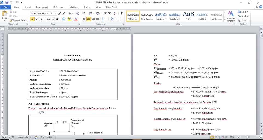
Task: Click the vertical scrollbar down arrow
Action: click(261, 124)
